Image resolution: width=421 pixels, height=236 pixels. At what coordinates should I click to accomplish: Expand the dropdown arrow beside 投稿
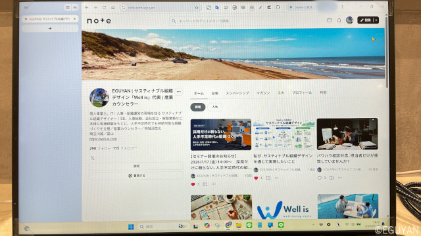pyautogui.click(x=376, y=20)
